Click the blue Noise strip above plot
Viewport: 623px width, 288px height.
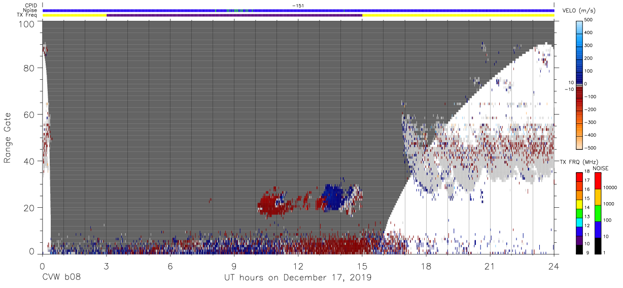tap(298, 10)
